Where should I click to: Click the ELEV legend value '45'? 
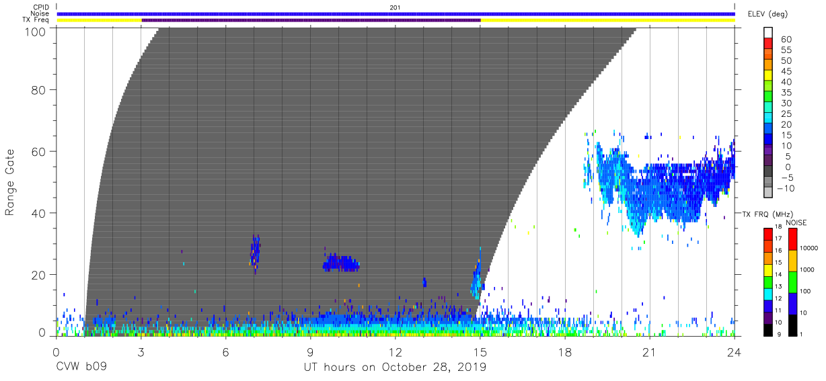tap(786, 71)
